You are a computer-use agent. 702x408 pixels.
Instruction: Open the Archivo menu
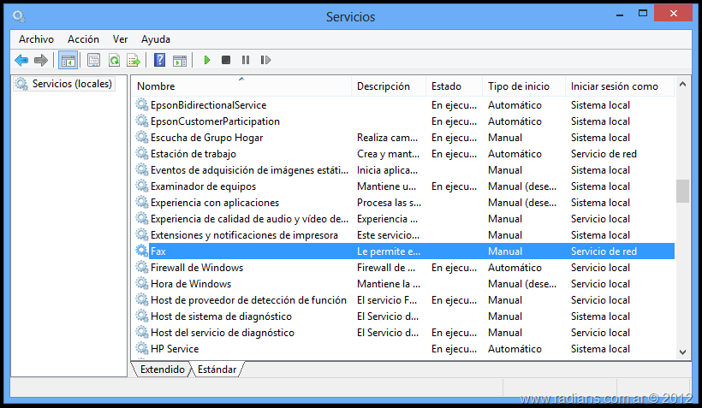36,39
